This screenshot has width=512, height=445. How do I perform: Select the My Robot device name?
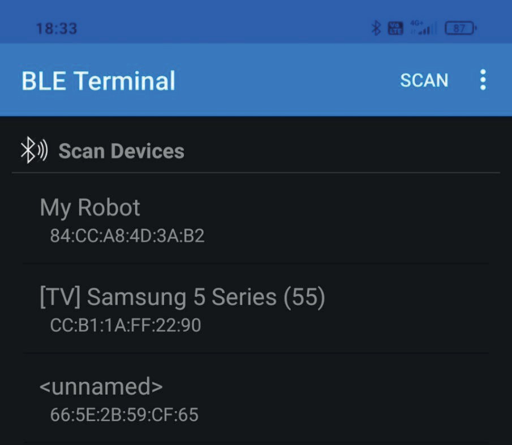point(90,208)
